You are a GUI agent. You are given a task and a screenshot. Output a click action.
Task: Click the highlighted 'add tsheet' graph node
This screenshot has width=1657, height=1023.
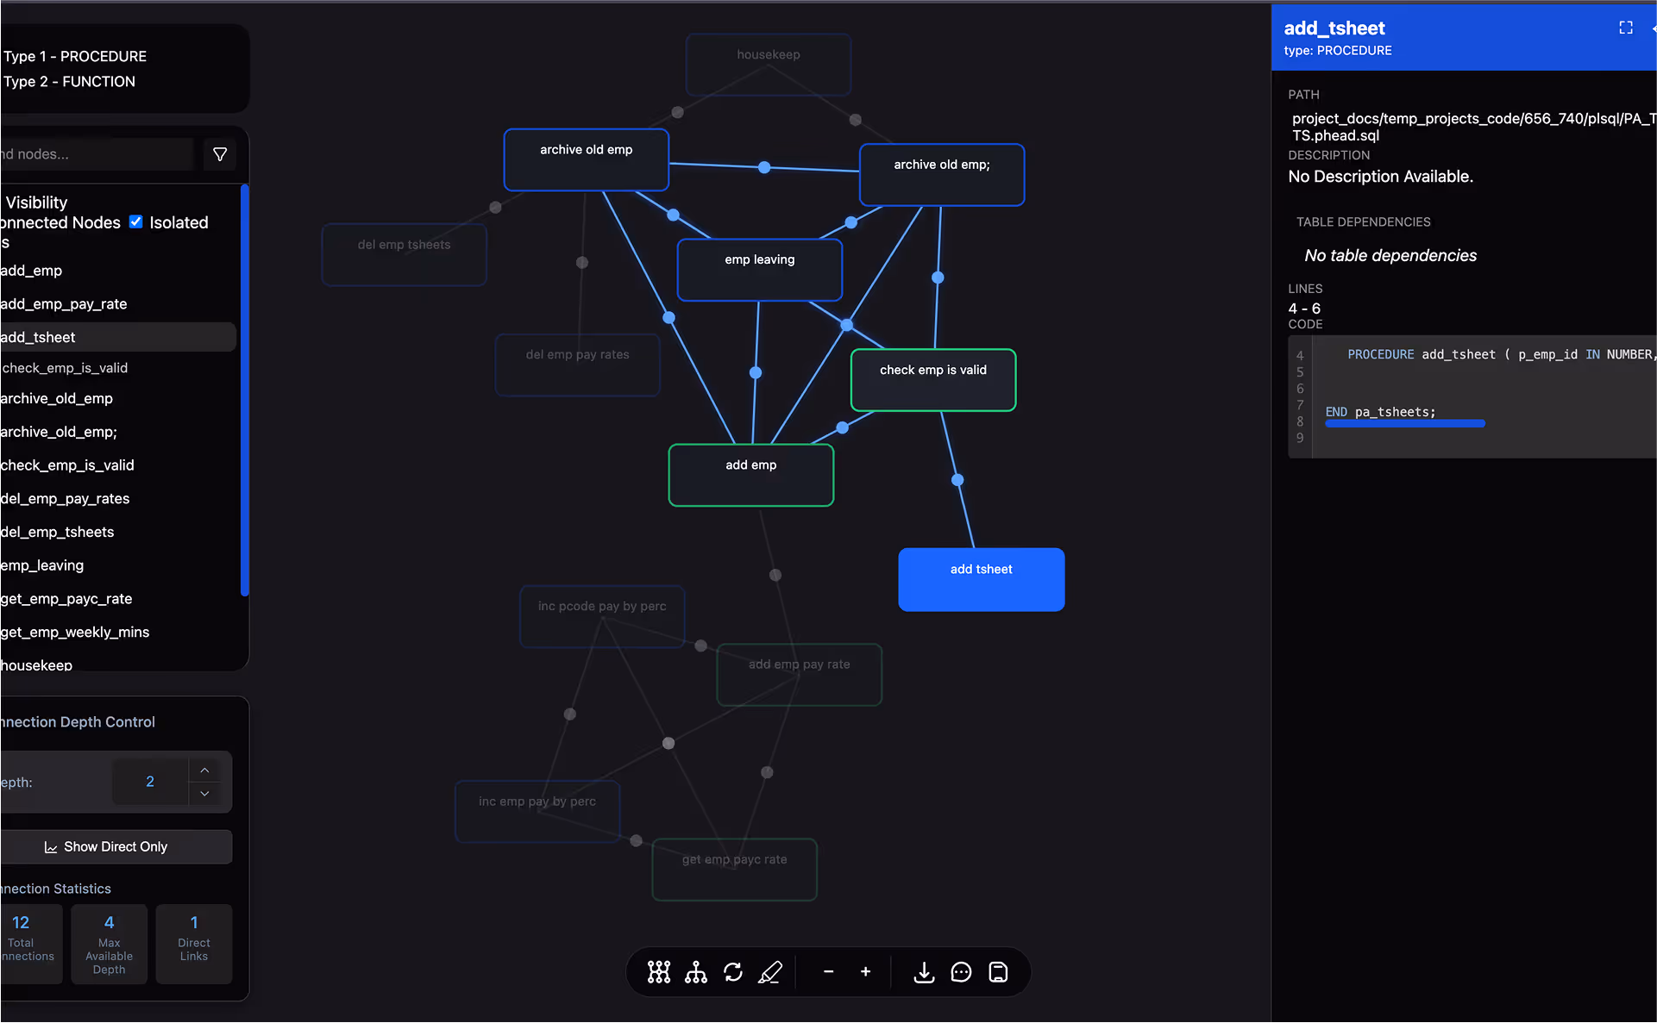pyautogui.click(x=982, y=579)
